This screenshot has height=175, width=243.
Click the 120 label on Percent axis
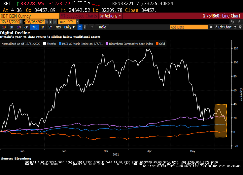click(236, 48)
